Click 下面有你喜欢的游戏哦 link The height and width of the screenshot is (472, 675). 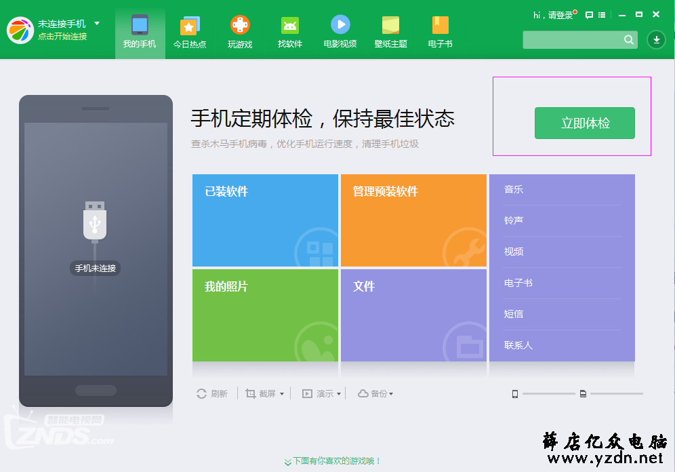pyautogui.click(x=333, y=461)
